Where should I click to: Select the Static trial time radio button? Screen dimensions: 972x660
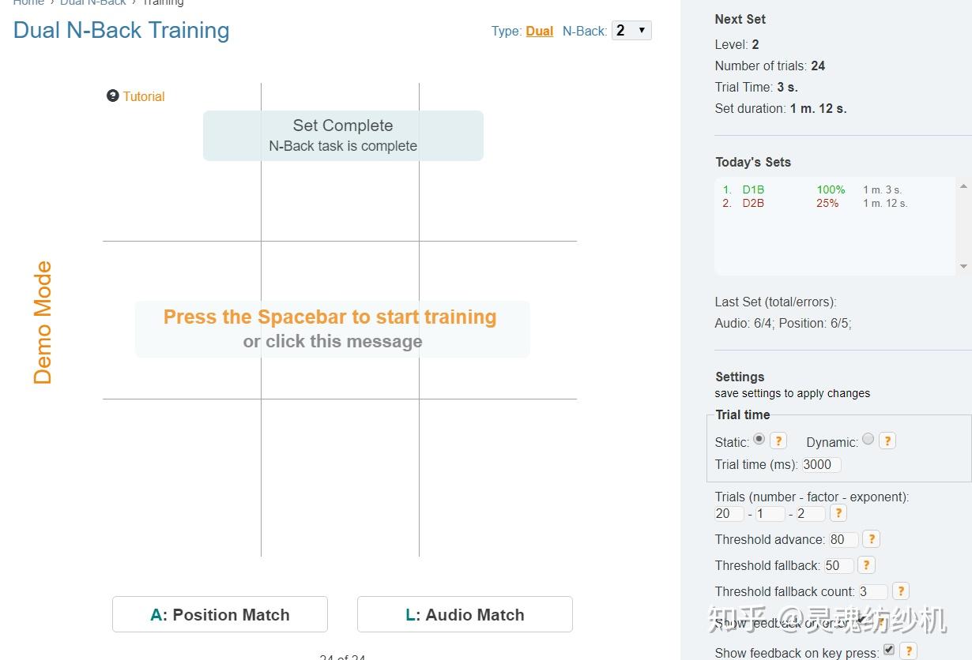tap(759, 439)
